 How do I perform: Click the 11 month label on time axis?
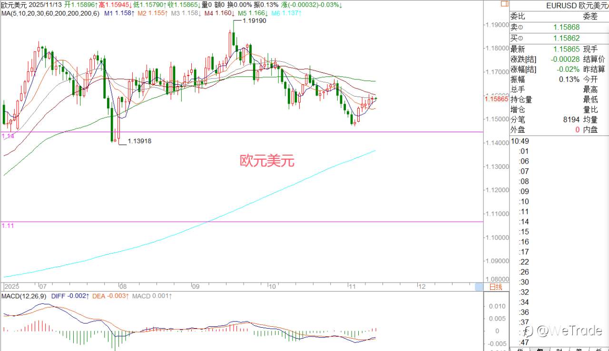coord(352,287)
